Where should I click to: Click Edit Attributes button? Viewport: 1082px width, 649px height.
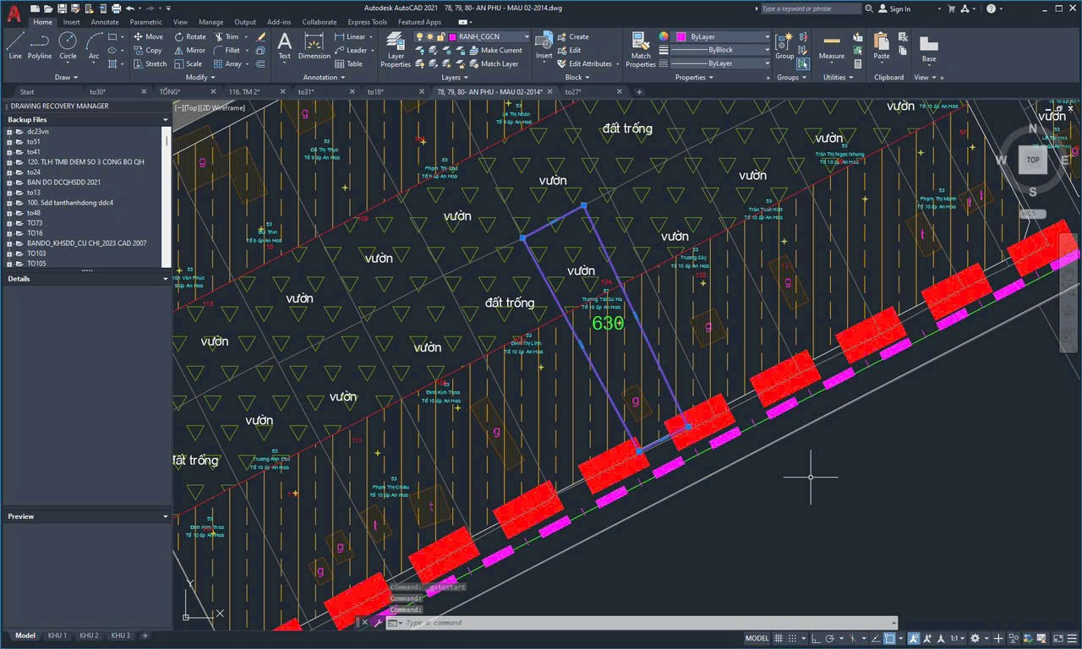(584, 63)
